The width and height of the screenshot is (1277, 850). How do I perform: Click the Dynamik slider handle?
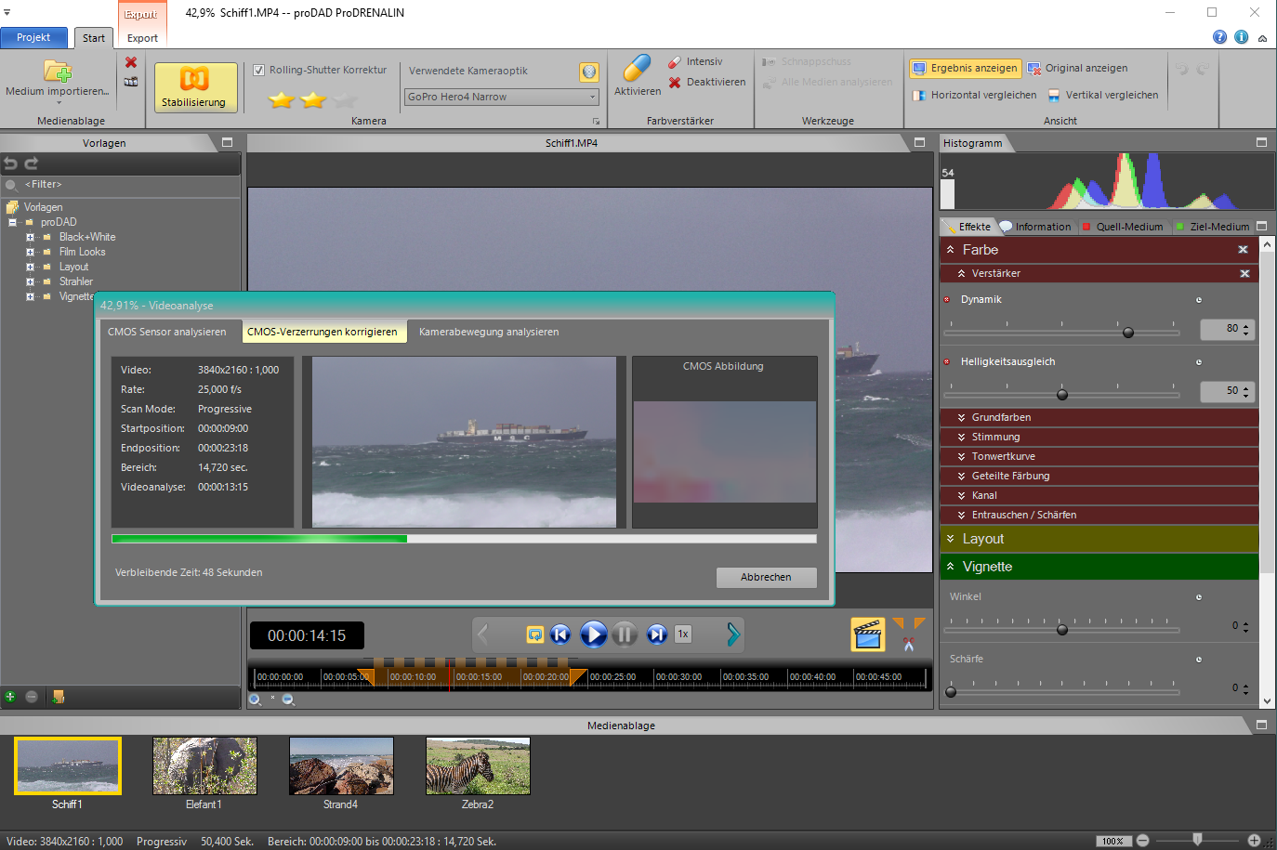(x=1128, y=332)
